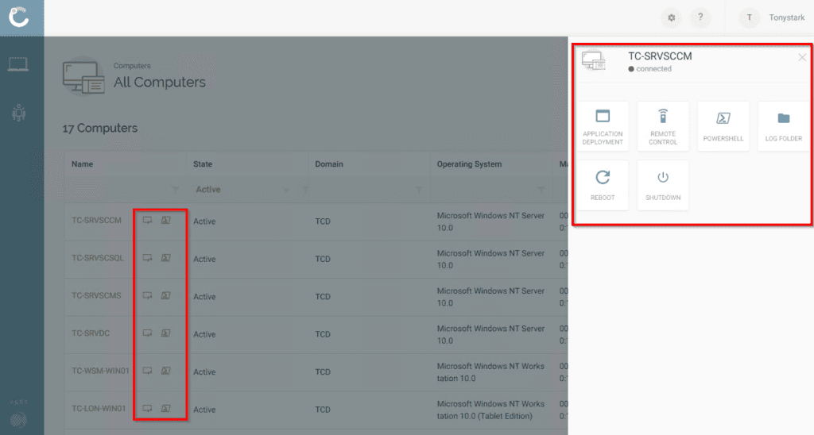Select the computers laptop icon in the sidebar
814x435 pixels.
(x=18, y=64)
